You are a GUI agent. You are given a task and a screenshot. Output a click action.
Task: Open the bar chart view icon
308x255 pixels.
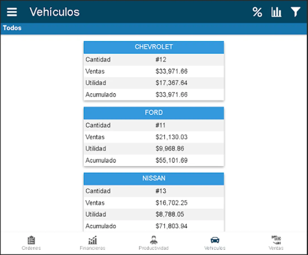click(276, 12)
